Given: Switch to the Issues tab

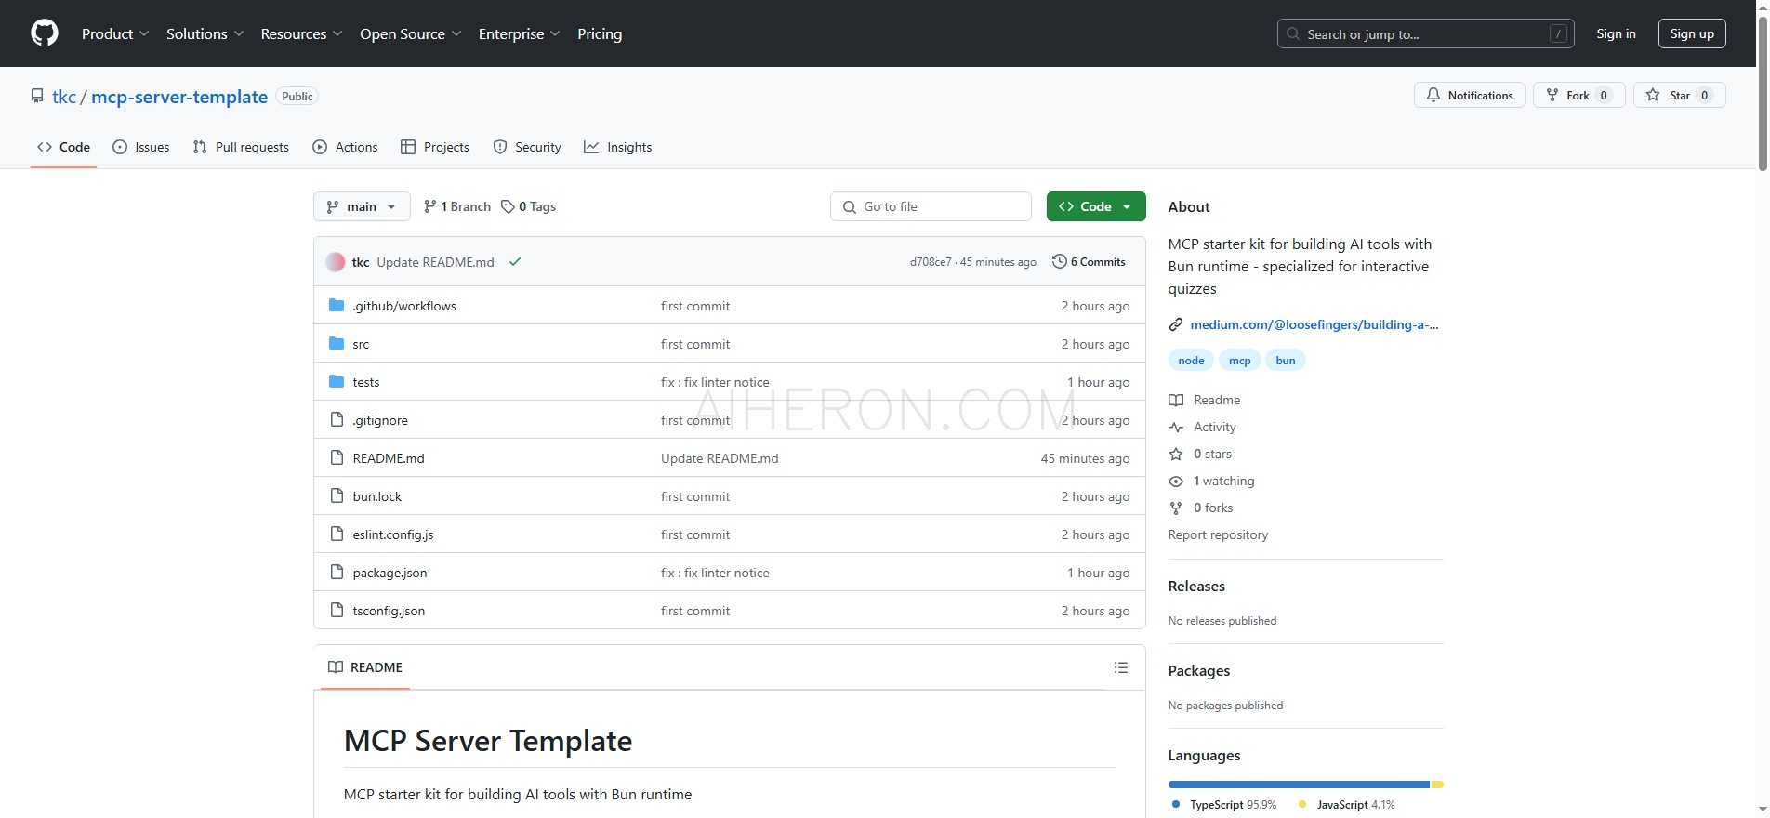Looking at the screenshot, I should [141, 147].
